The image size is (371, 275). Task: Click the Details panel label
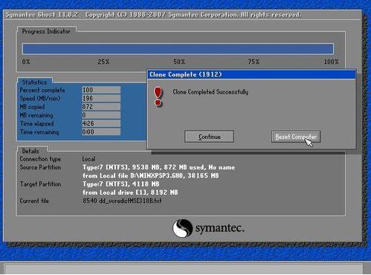(x=30, y=151)
